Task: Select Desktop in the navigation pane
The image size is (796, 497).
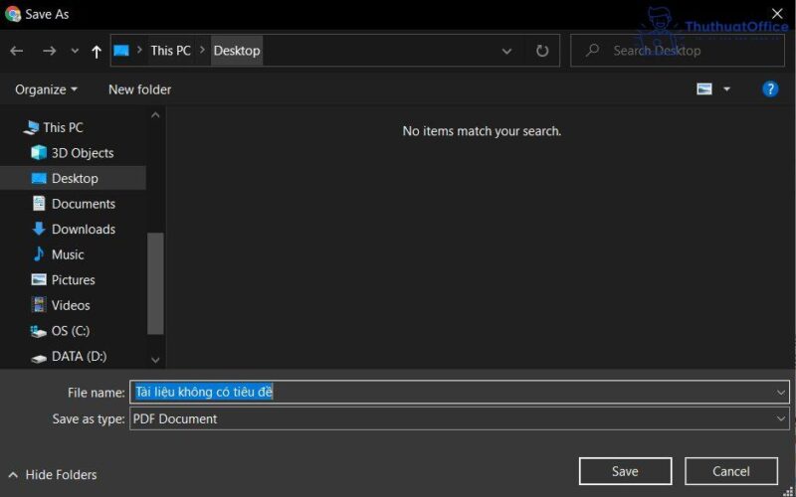Action: coord(73,178)
